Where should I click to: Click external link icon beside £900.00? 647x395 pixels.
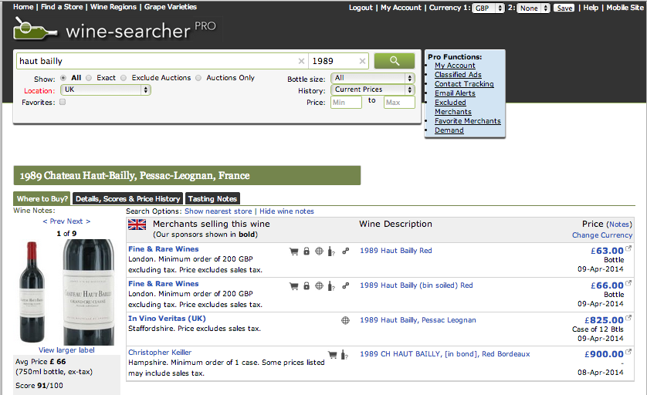pos(628,352)
